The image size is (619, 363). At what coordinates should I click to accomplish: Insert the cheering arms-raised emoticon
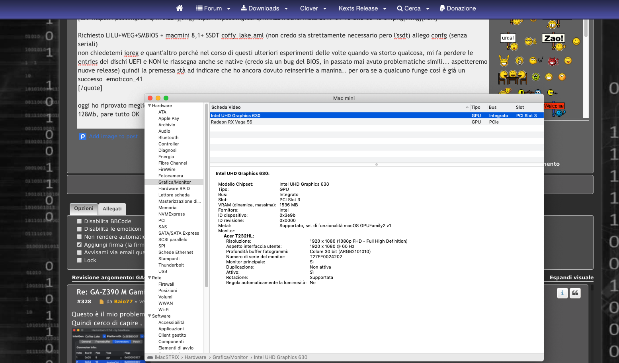pos(504,61)
